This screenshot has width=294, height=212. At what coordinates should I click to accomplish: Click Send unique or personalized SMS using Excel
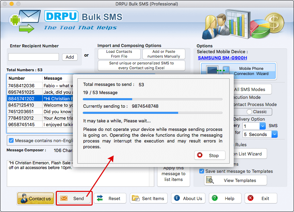click(x=141, y=65)
